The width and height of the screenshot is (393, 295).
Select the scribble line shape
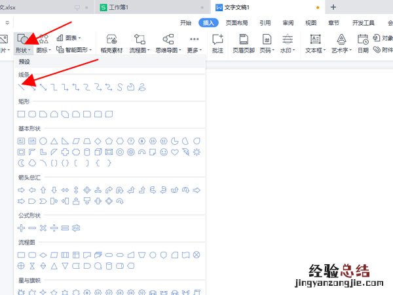tap(142, 87)
